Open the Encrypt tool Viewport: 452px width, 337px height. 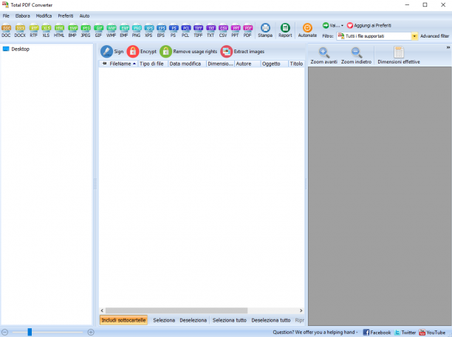click(142, 51)
